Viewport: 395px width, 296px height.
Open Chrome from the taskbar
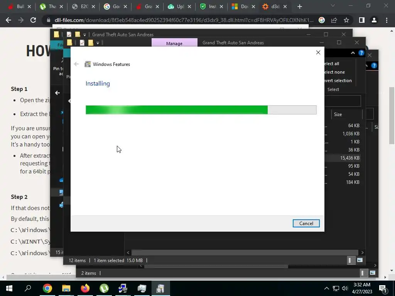coord(47,288)
